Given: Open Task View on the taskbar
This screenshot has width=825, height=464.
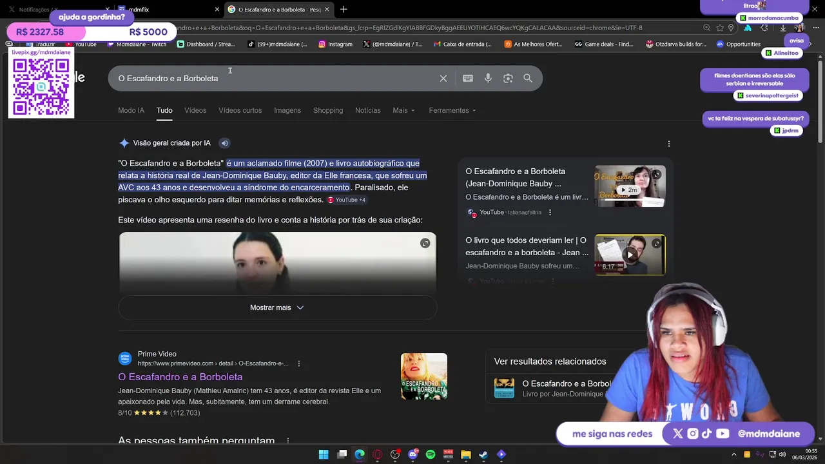Looking at the screenshot, I should tap(342, 454).
